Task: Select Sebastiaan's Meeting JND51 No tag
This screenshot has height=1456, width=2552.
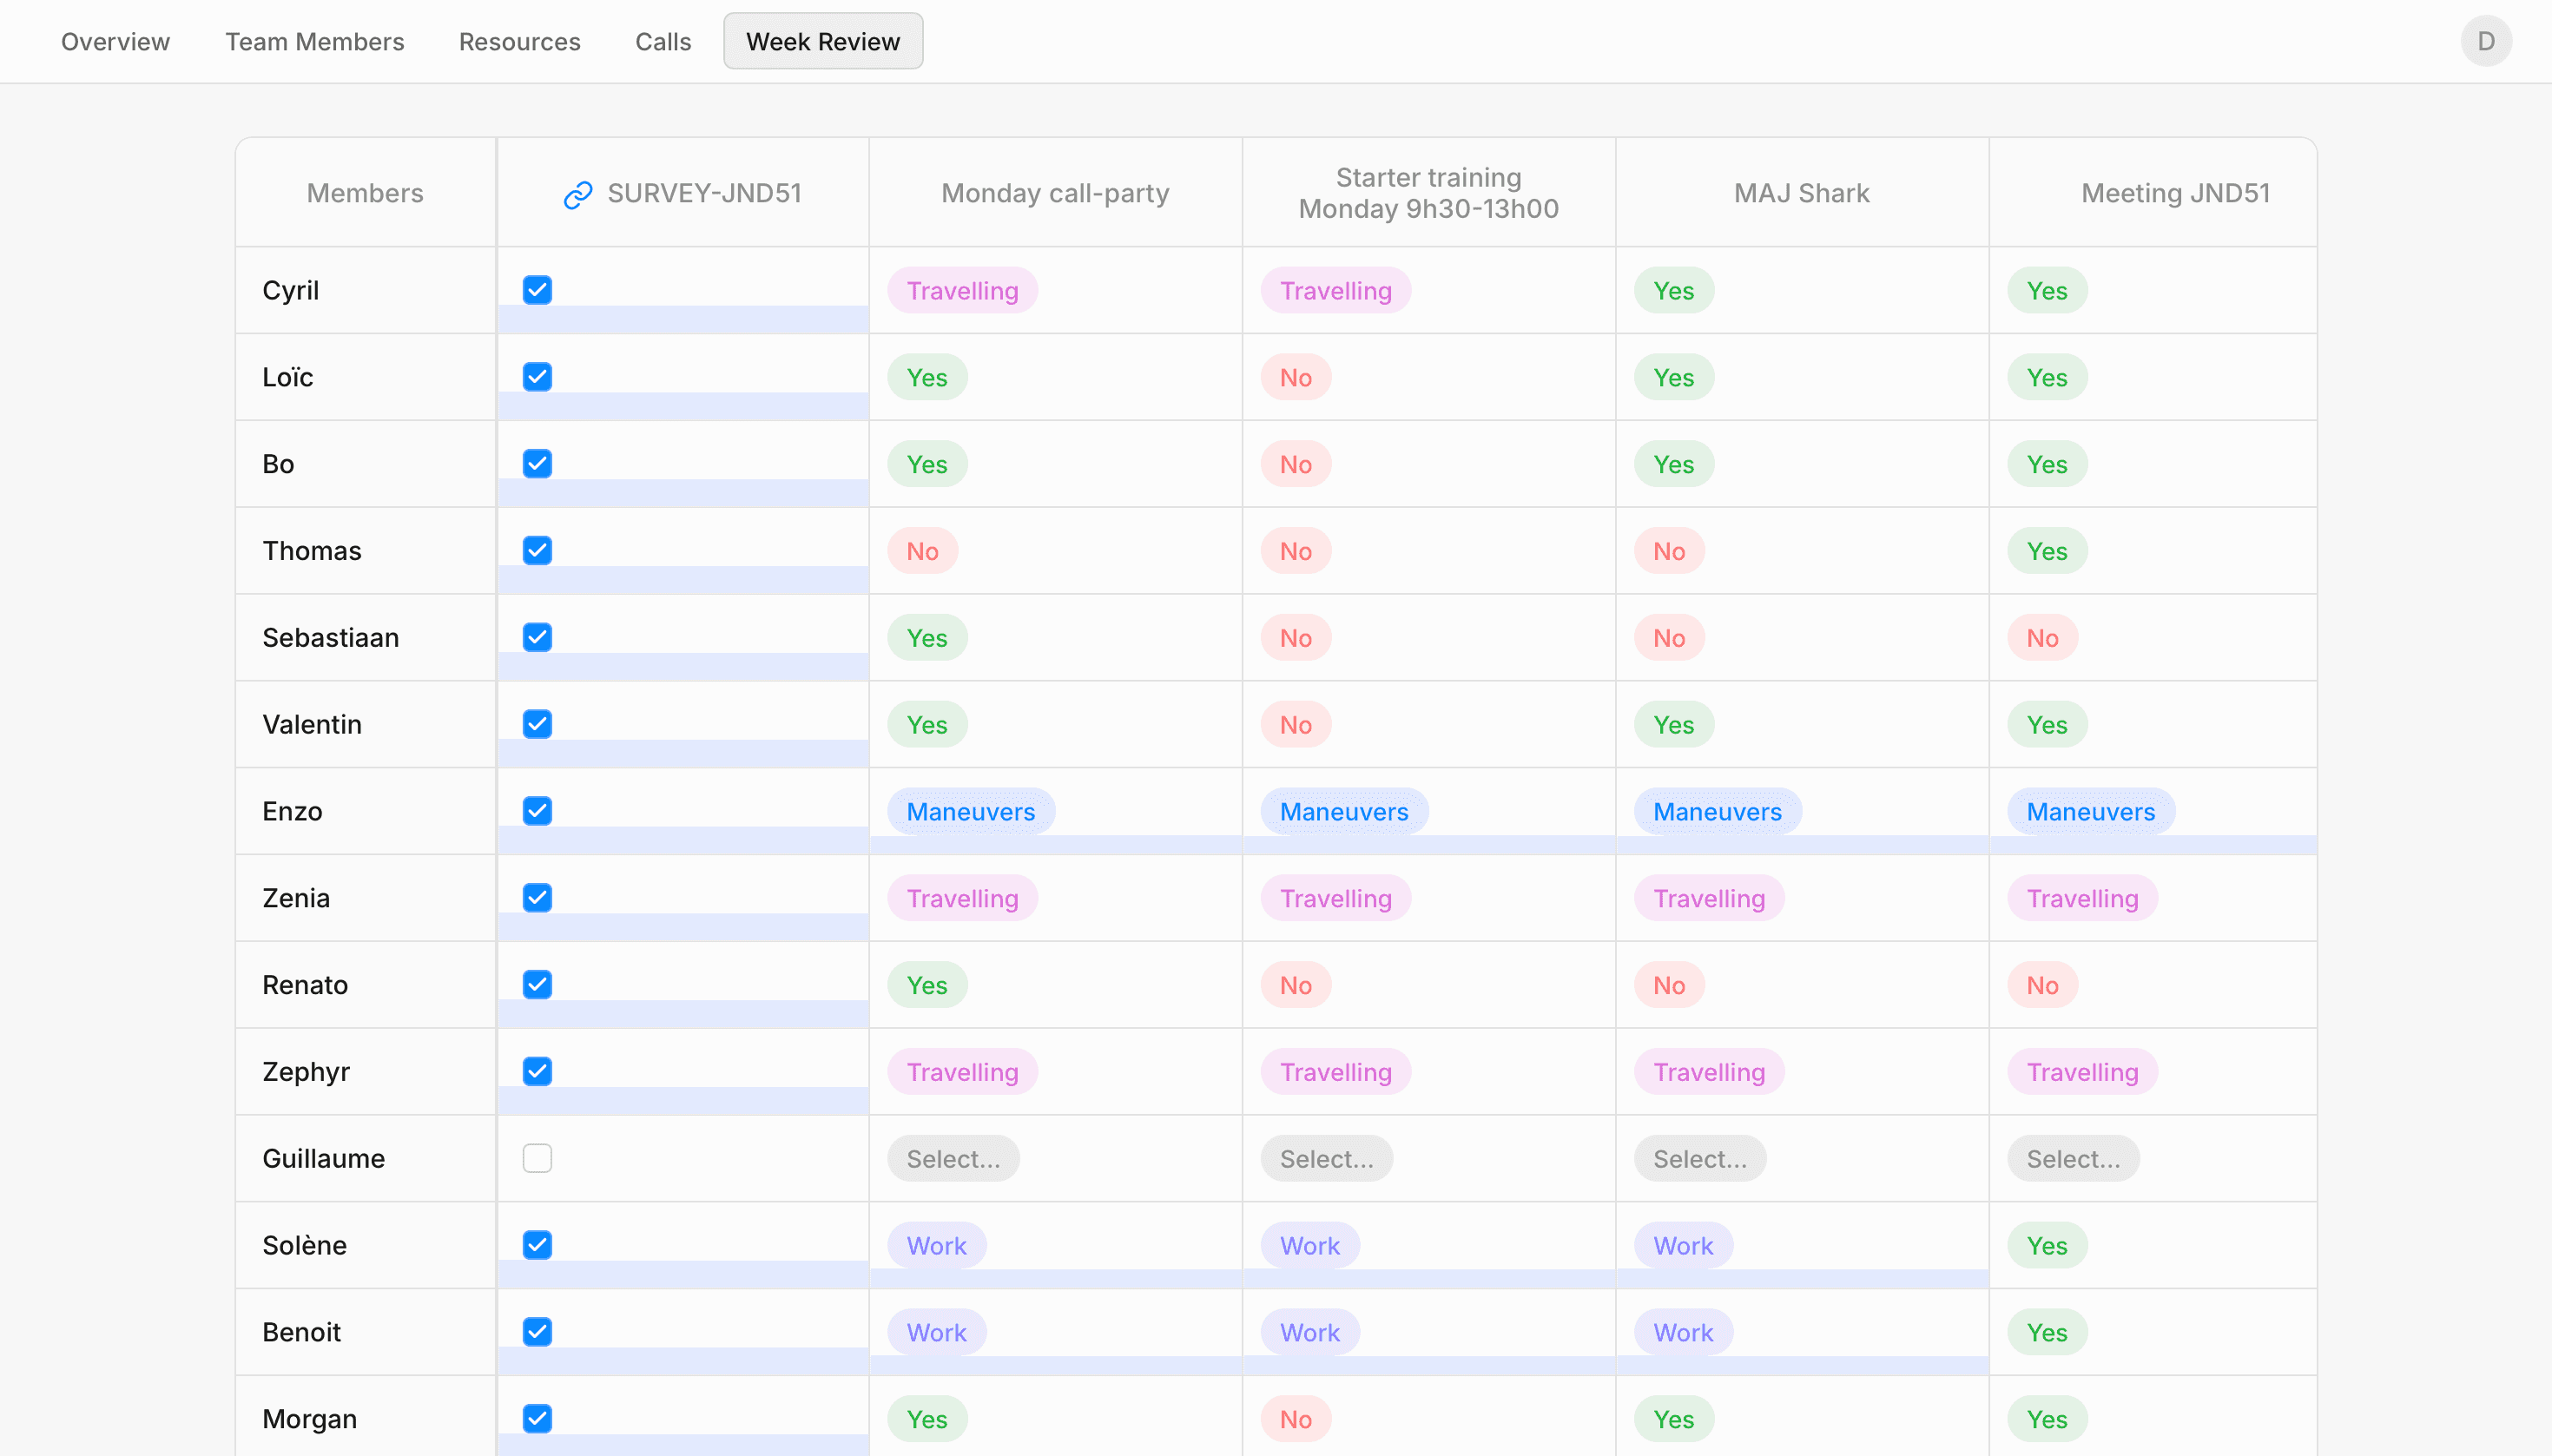Action: click(2041, 637)
